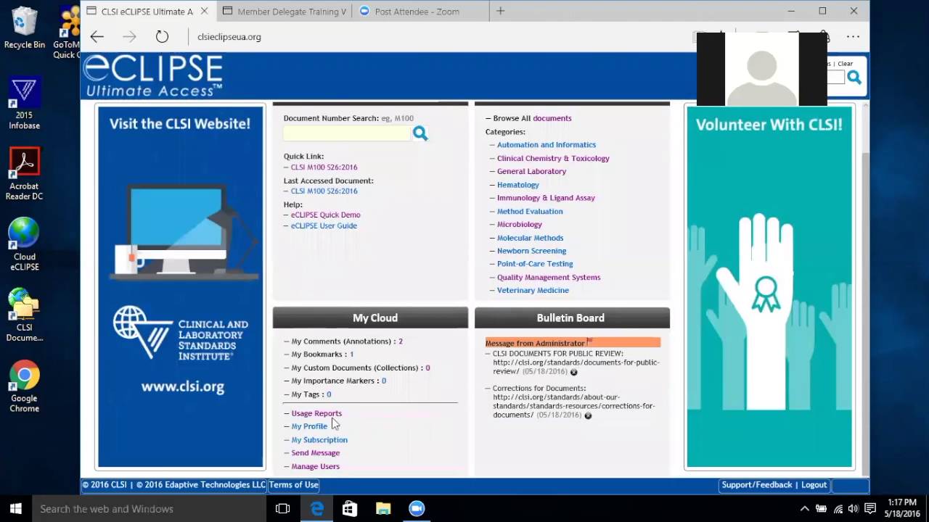Click the document number search magnifier icon

420,133
